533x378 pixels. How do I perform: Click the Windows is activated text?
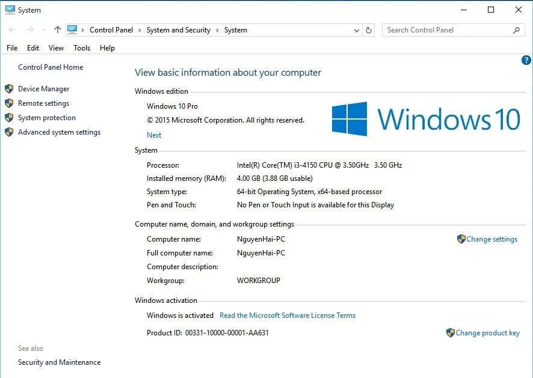coord(180,316)
